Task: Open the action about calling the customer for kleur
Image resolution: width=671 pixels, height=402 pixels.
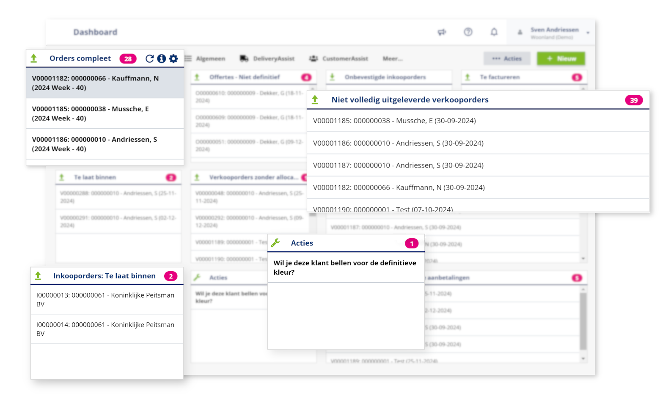Action: [345, 267]
